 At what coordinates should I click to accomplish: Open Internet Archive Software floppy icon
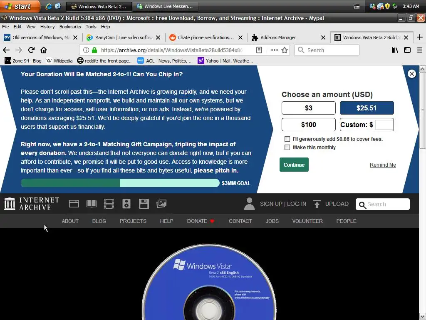coord(144,204)
